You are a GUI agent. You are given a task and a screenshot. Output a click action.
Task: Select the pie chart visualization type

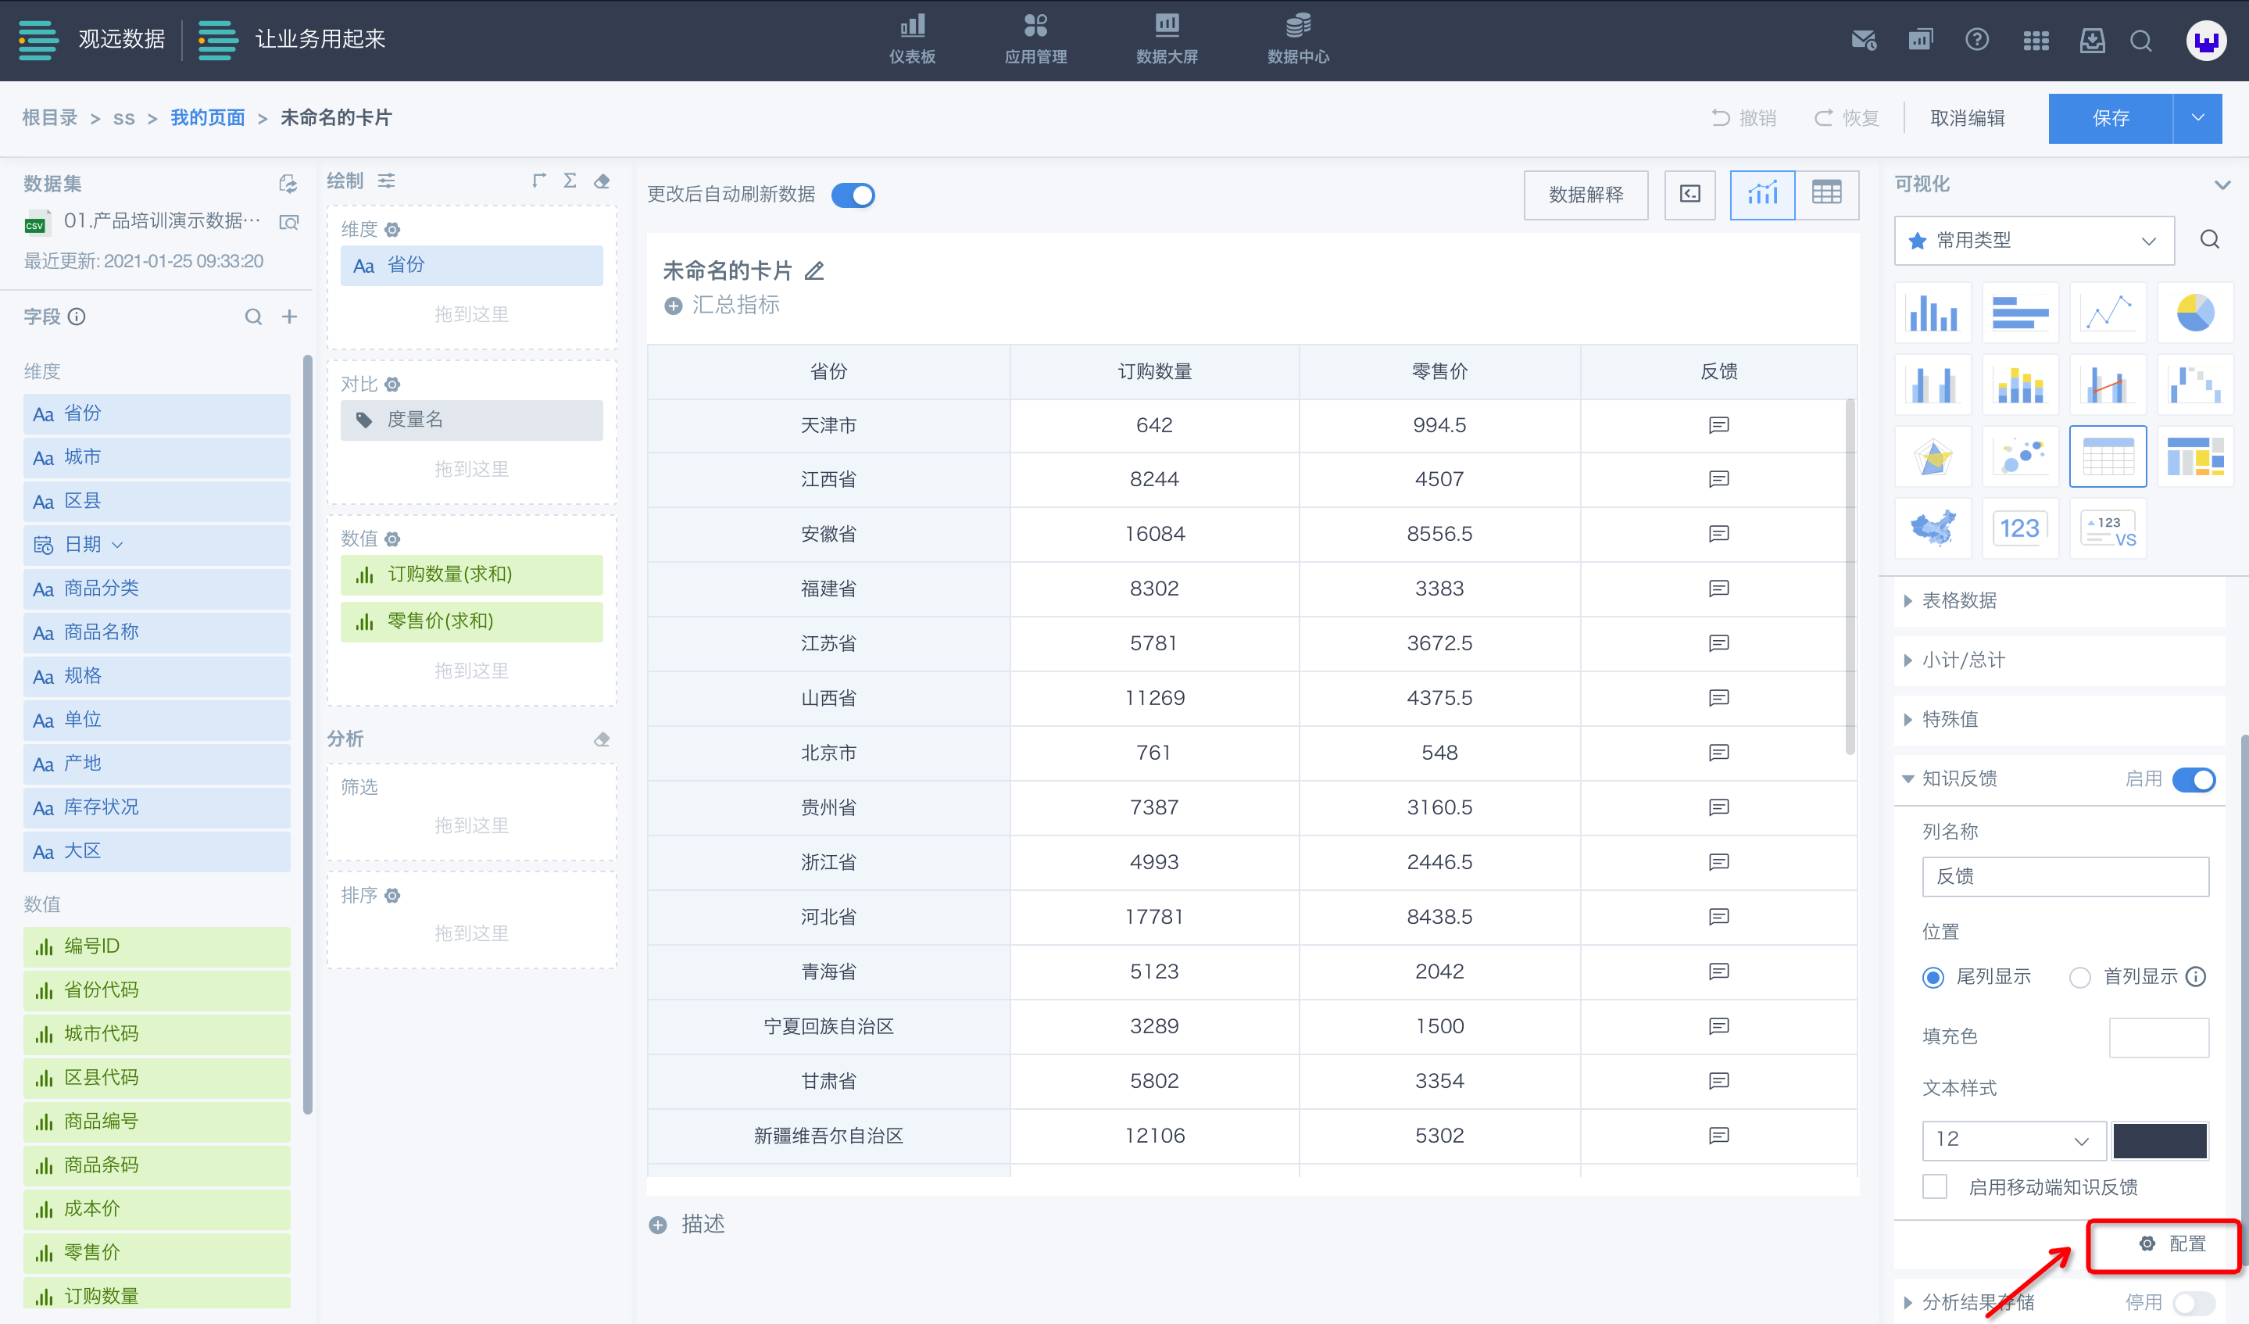click(2194, 313)
